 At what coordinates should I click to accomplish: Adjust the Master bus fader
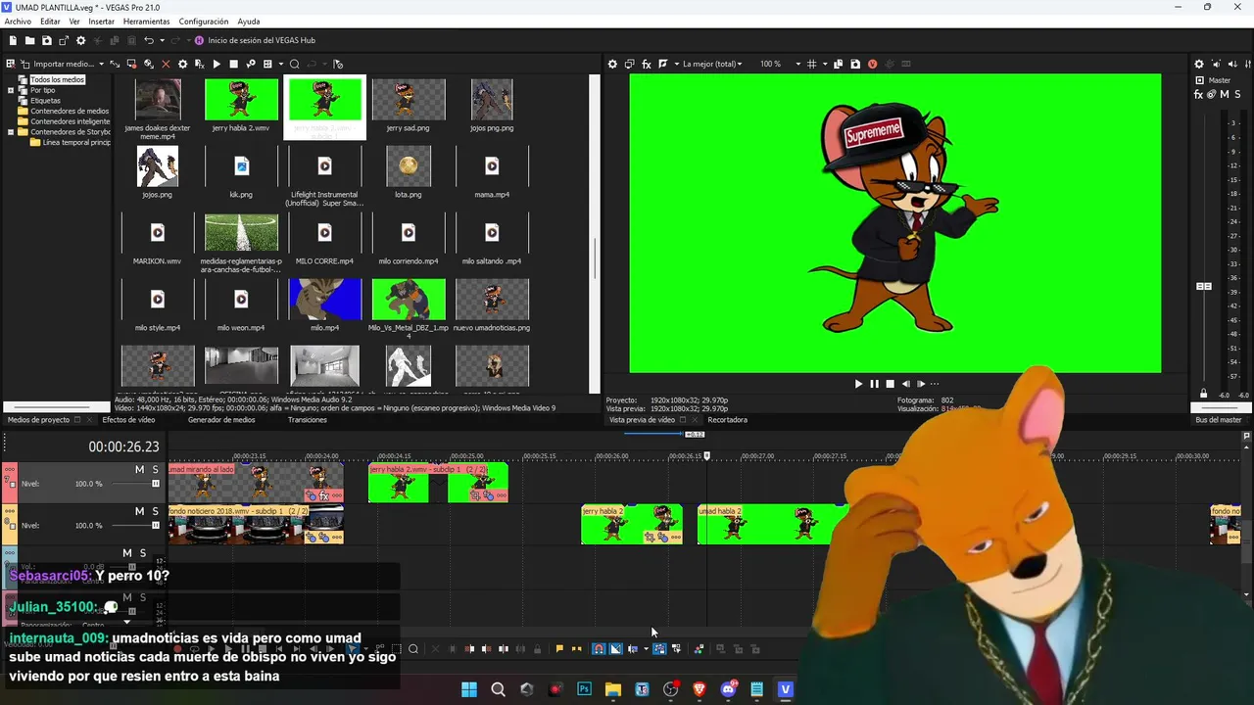click(1204, 286)
